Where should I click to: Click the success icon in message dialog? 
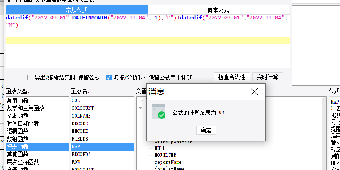coord(159,112)
